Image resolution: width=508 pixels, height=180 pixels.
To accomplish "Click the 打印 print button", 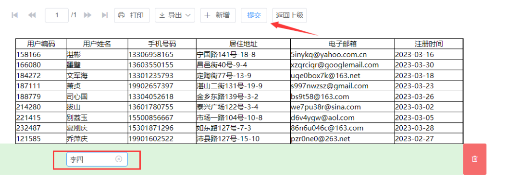I will (132, 15).
